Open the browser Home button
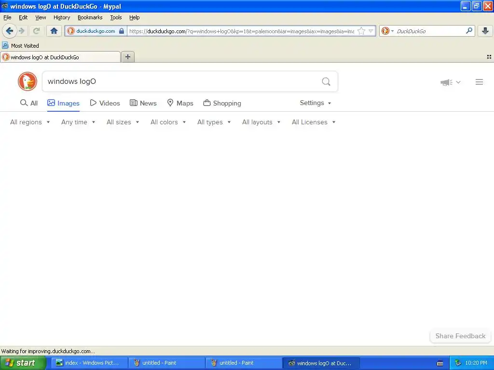The height and width of the screenshot is (370, 494). click(x=54, y=31)
